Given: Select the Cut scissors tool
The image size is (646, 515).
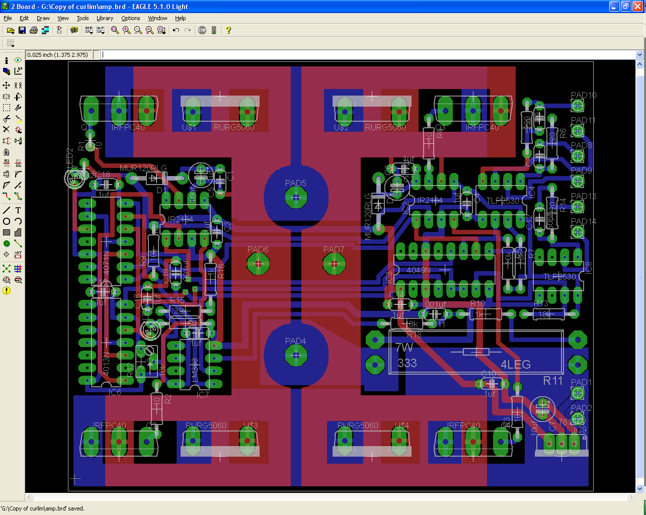Looking at the screenshot, I should pos(7,119).
